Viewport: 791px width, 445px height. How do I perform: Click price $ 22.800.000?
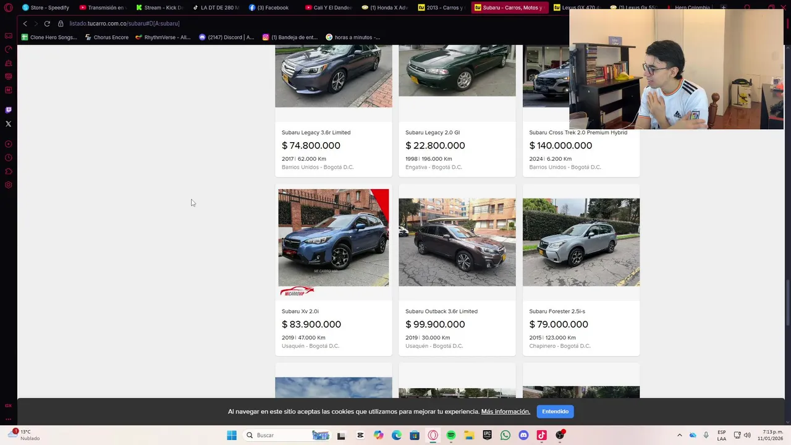pos(435,146)
